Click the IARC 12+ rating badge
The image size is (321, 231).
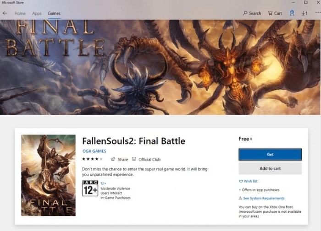[90, 188]
